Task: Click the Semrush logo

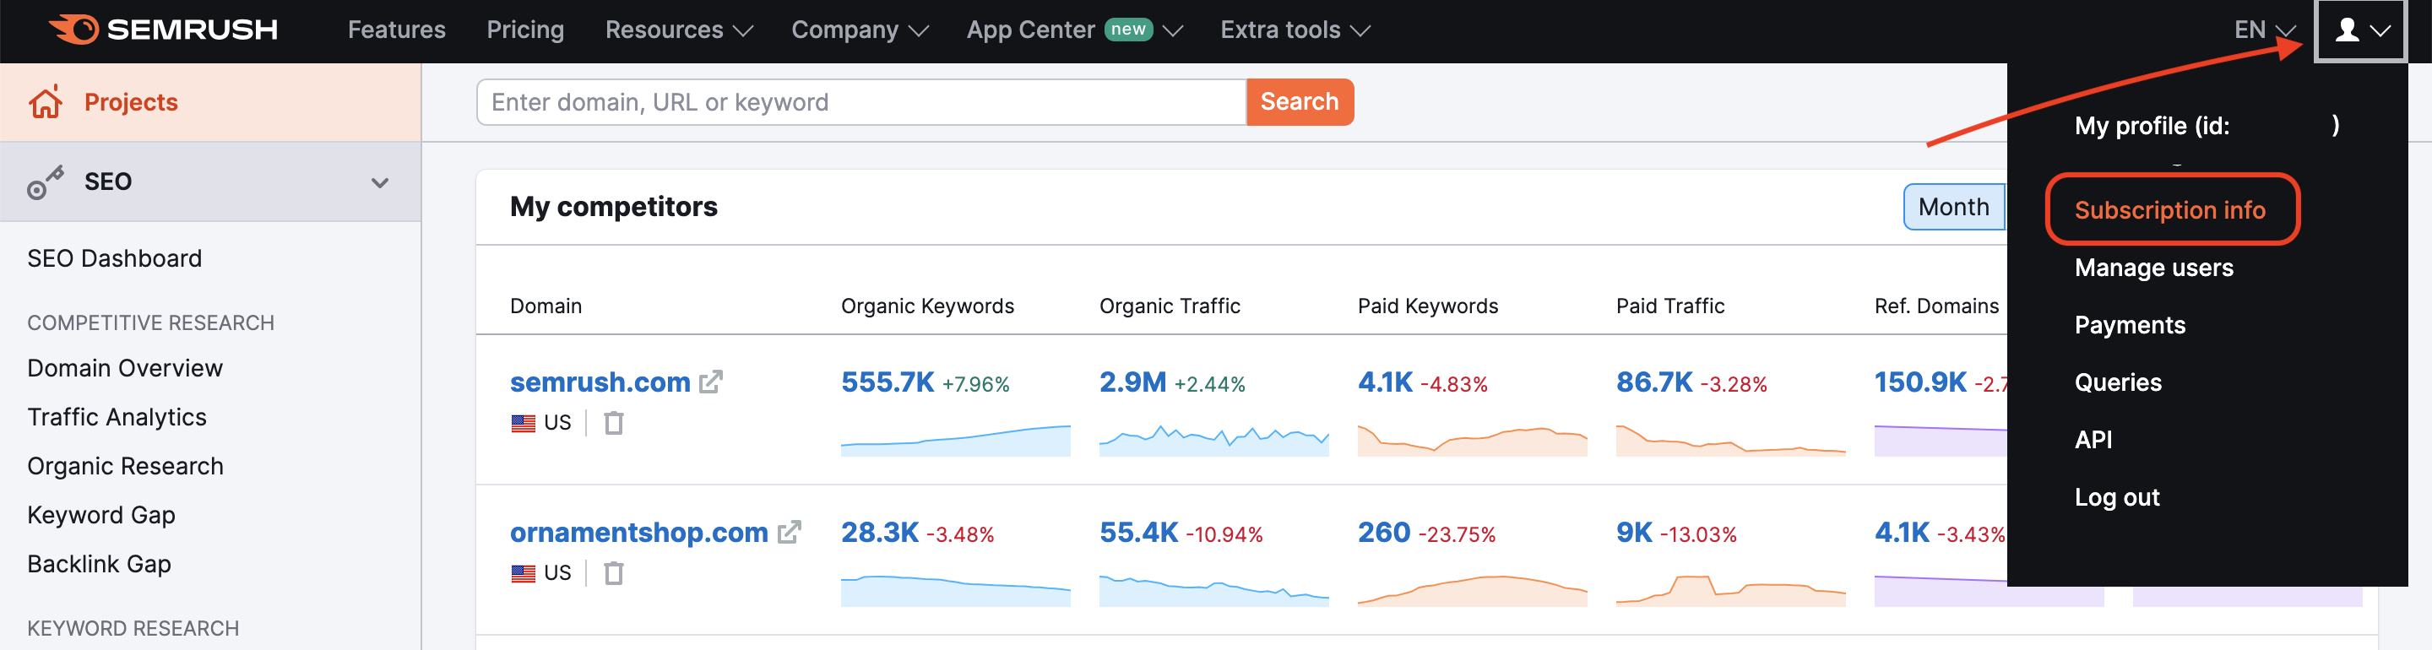Action: tap(163, 30)
